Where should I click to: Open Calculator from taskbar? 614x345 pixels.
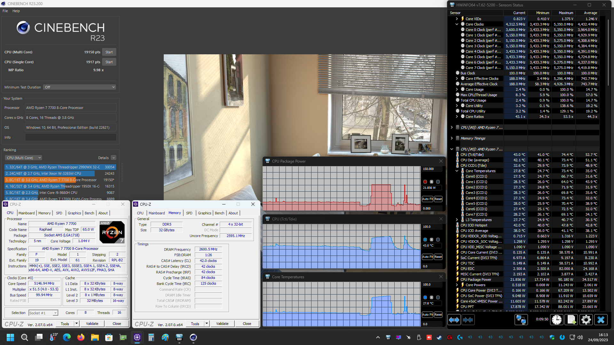point(151,337)
